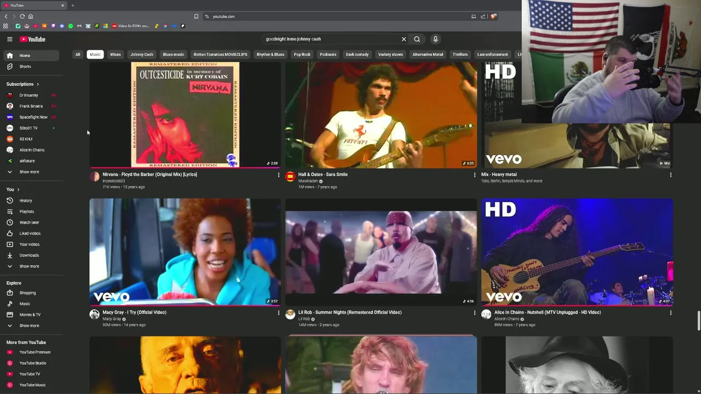Open Movies & TV under Explore

(31, 315)
